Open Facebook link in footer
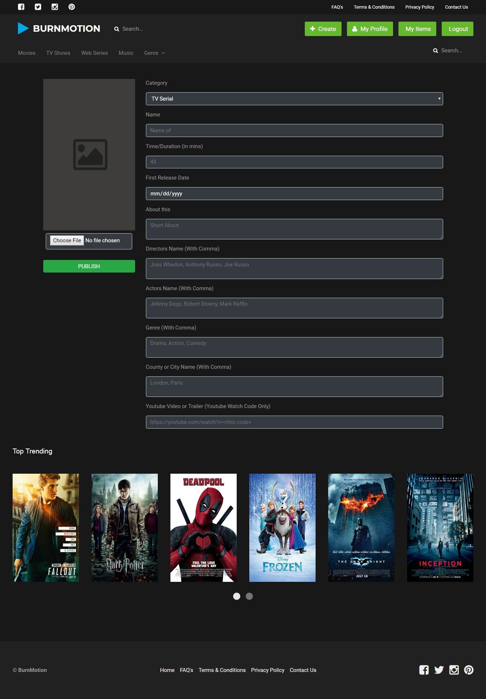The height and width of the screenshot is (699, 486). click(x=424, y=670)
